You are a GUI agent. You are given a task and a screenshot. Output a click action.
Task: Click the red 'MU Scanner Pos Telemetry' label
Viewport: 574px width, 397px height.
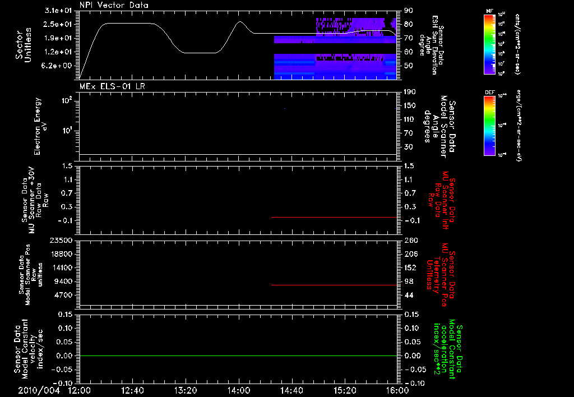tap(441, 275)
